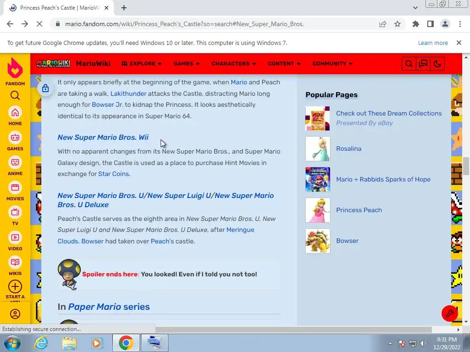Viewport: 470px width, 352px height.
Task: Open the Lakithunder link
Action: (x=129, y=93)
